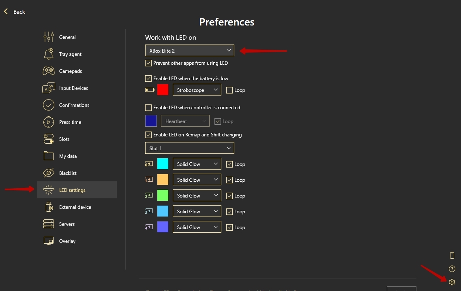Click the Press time stopwatch icon
This screenshot has height=291, width=461.
[48, 122]
